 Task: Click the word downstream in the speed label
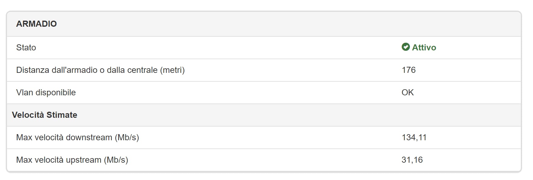click(89, 137)
